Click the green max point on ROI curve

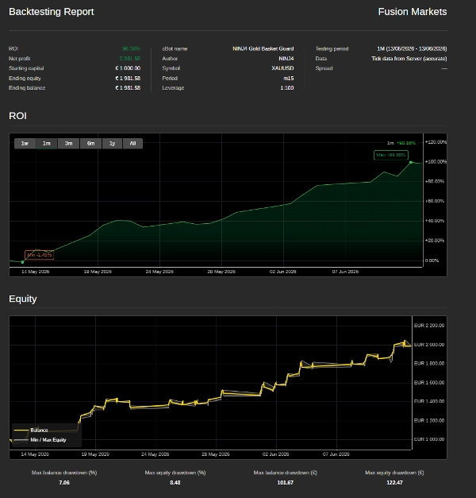coord(411,162)
